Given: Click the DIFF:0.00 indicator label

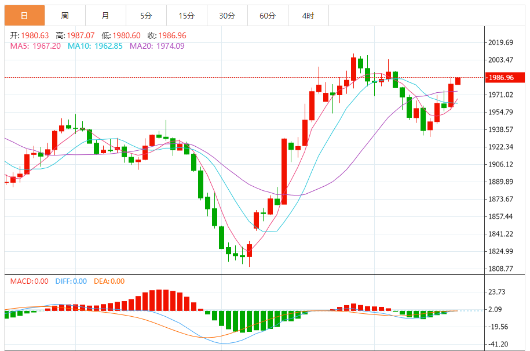Looking at the screenshot, I should click(71, 281).
